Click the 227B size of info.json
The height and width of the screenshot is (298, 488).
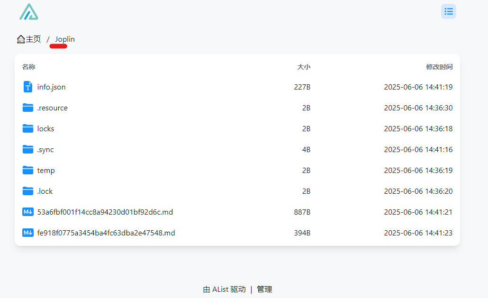(302, 87)
